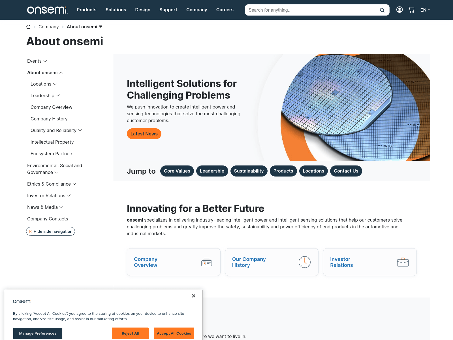The height and width of the screenshot is (340, 453).
Task: Click the search magnifier icon
Action: 382,10
